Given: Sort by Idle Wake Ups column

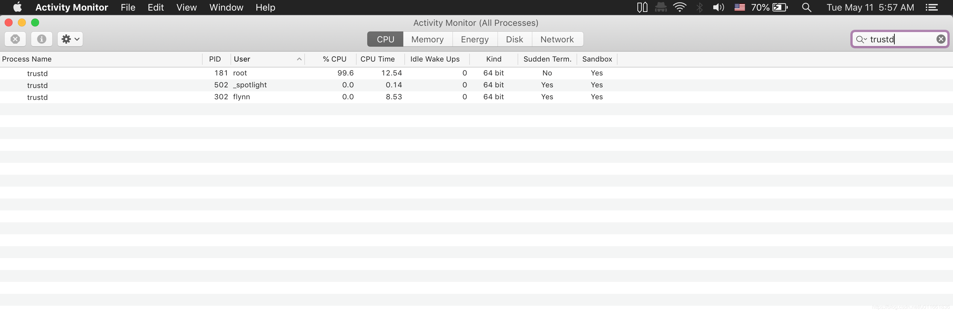Looking at the screenshot, I should tap(437, 59).
